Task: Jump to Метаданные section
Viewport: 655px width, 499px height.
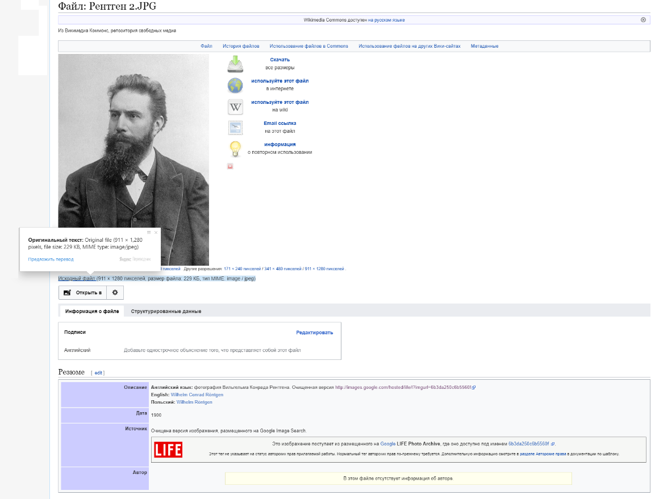Action: coord(485,46)
